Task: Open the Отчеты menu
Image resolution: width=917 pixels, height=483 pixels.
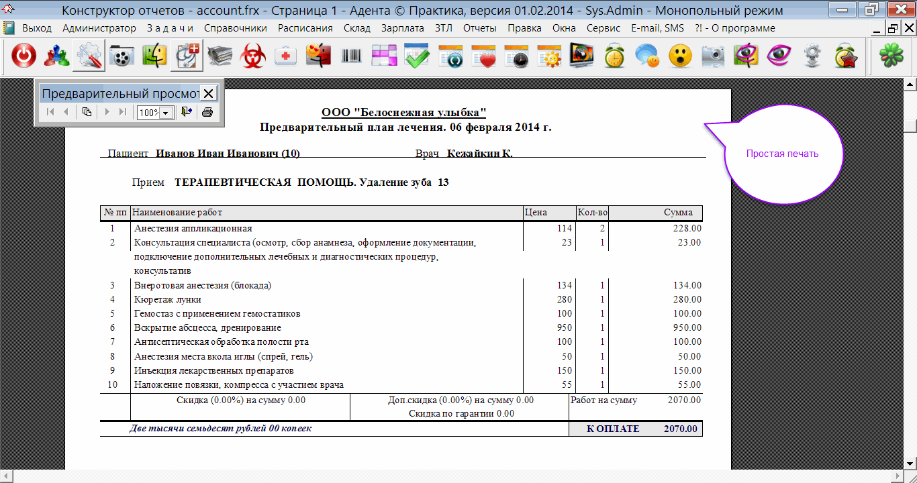Action: 479,28
